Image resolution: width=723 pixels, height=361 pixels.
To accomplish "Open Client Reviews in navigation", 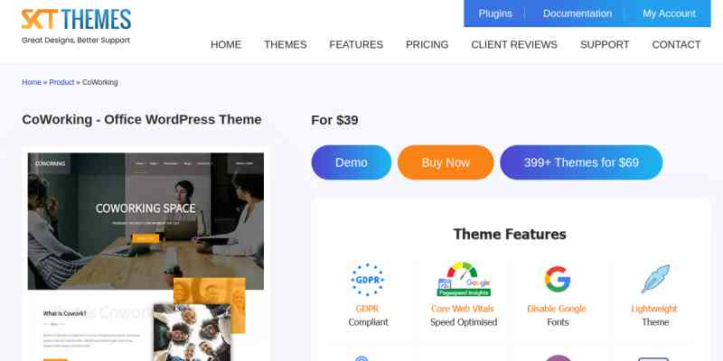I will pyautogui.click(x=514, y=44).
